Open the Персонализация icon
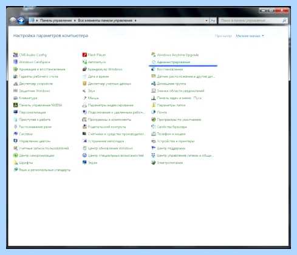This screenshot has width=297, height=255. (16, 112)
